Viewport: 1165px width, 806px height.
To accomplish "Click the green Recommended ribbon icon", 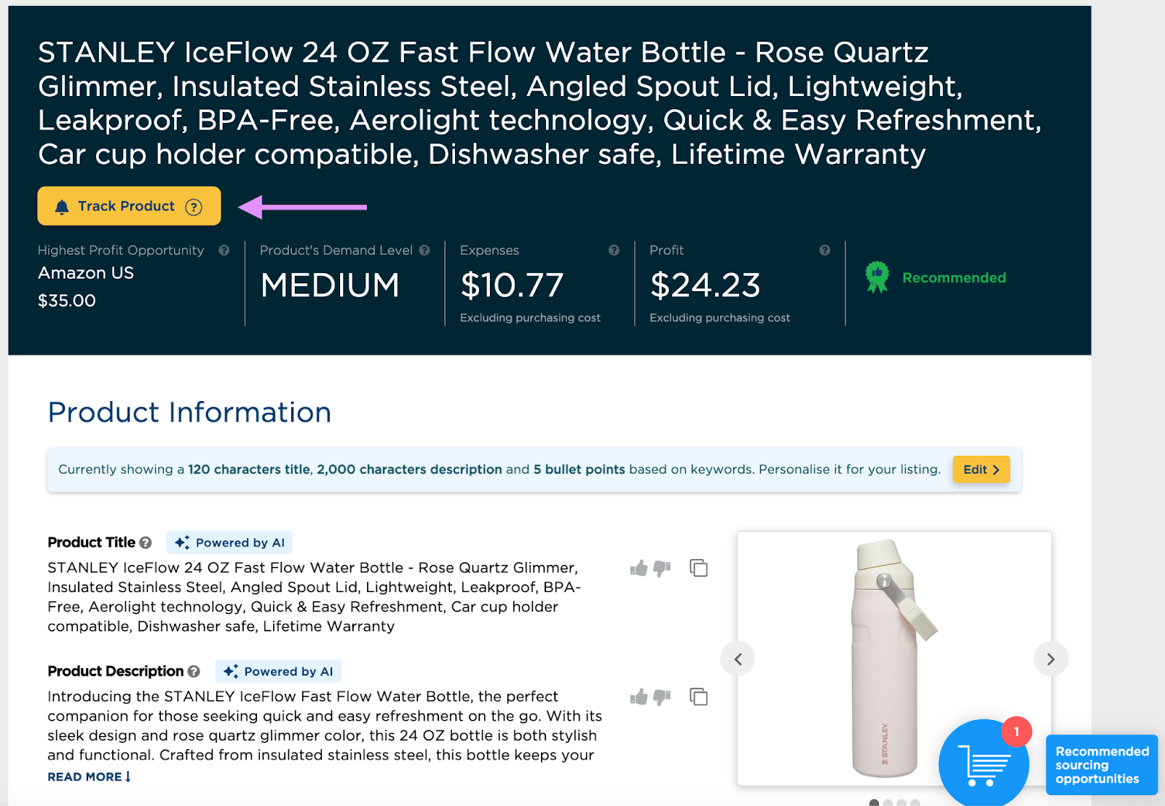I will (x=876, y=277).
